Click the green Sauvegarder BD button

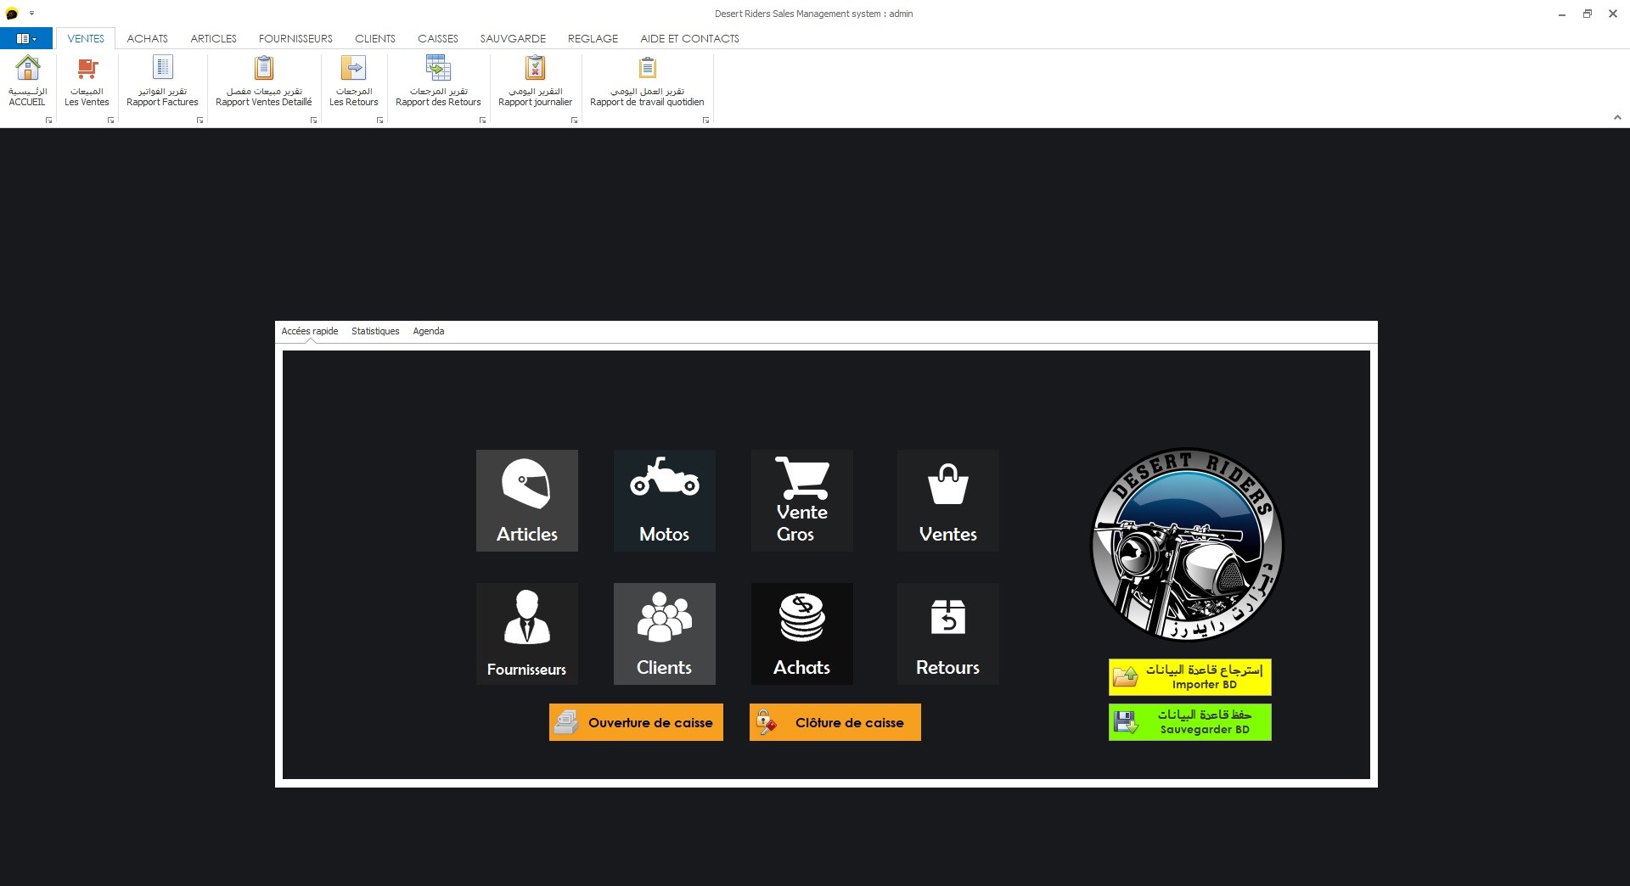pyautogui.click(x=1190, y=722)
